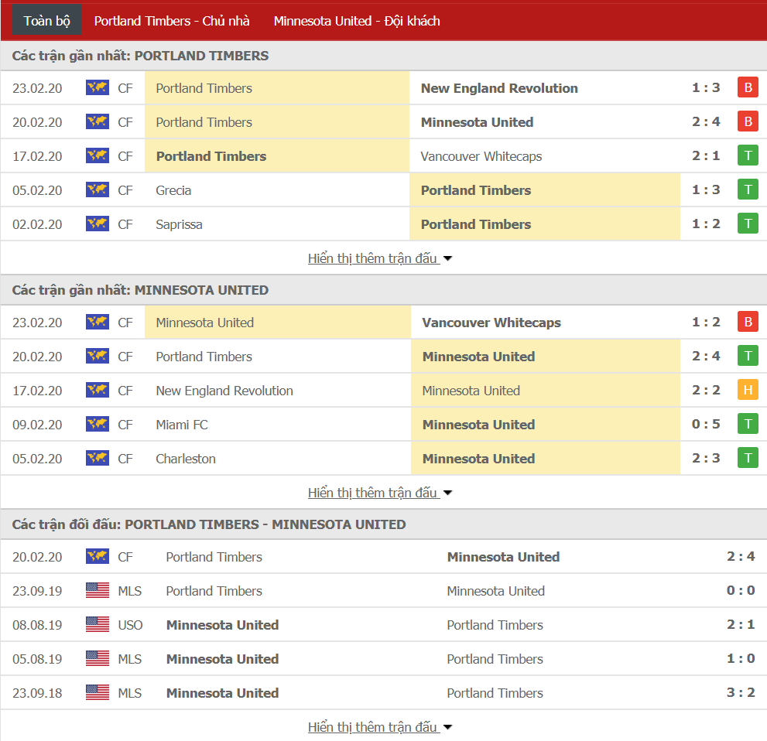Click world flag icon on Charleston row

tap(98, 458)
